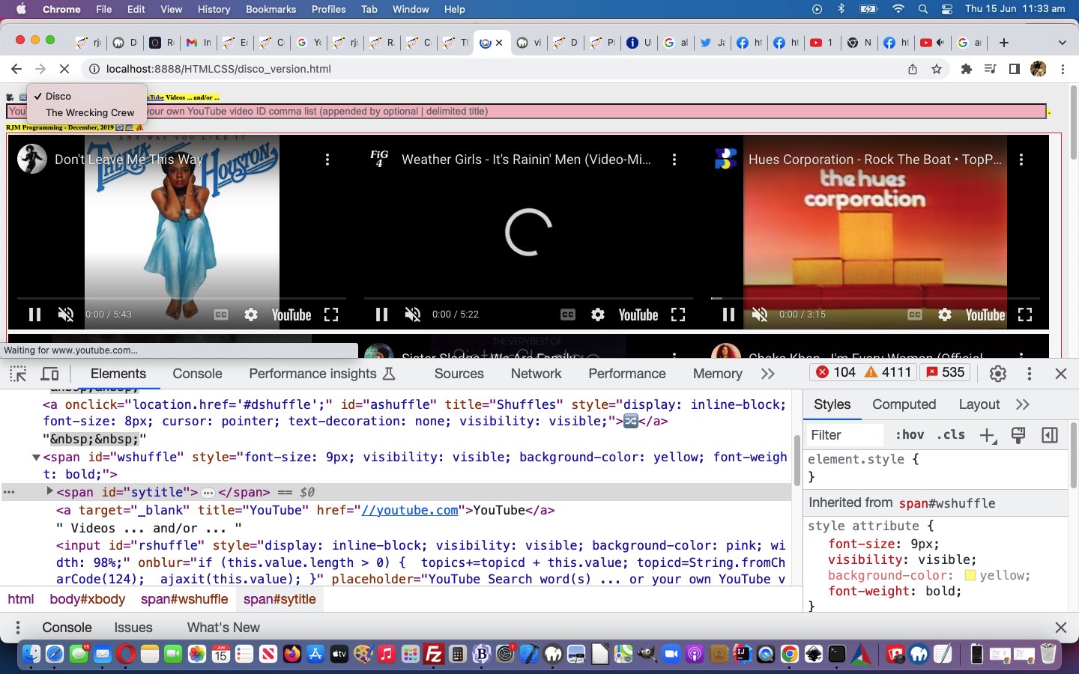Image resolution: width=1079 pixels, height=674 pixels.
Task: Open more options on the Hues Corporation video
Action: 1021,160
